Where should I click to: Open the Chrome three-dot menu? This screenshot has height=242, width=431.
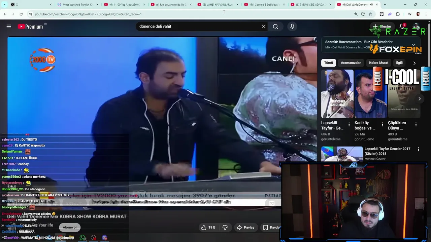pyautogui.click(x=426, y=14)
